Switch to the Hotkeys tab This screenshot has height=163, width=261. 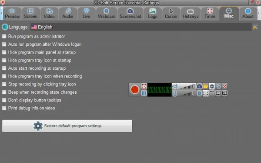coord(191,14)
